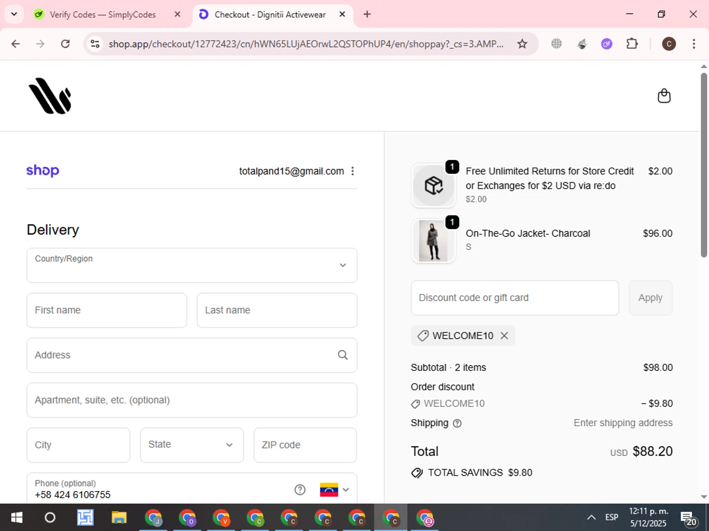This screenshot has height=531, width=709.
Task: Click the ESP language indicator
Action: tap(612, 518)
